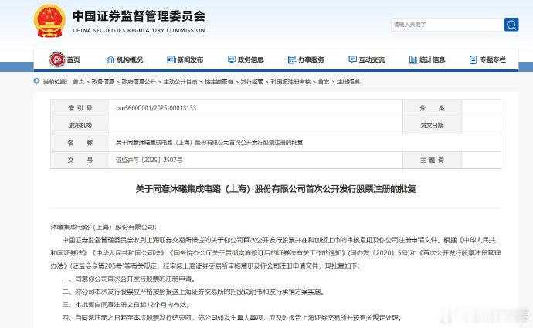Screen dimensions: 533x328
Task: Click the red 首页 home icon
Action: pos(56,59)
